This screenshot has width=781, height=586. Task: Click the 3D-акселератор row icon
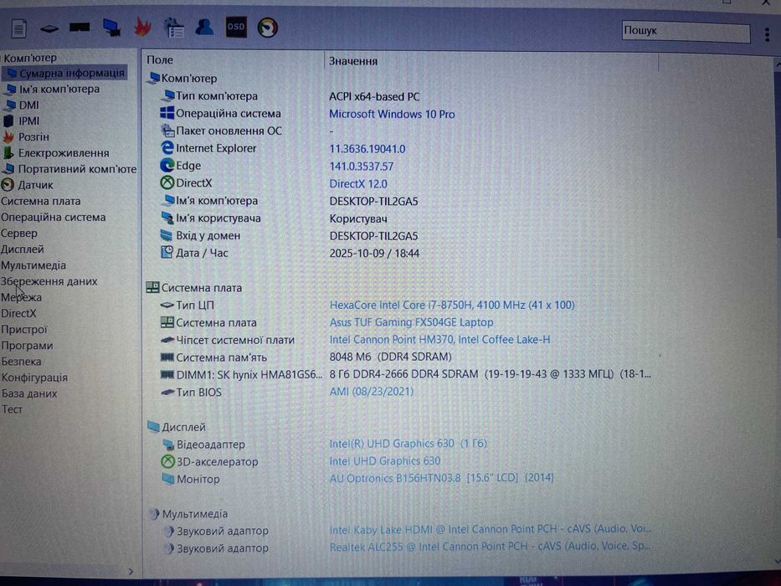168,461
